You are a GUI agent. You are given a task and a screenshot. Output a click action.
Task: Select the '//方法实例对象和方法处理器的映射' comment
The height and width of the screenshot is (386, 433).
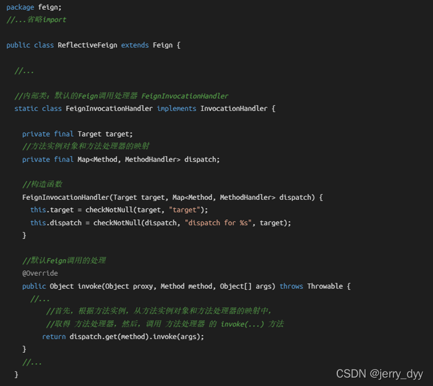pos(86,146)
